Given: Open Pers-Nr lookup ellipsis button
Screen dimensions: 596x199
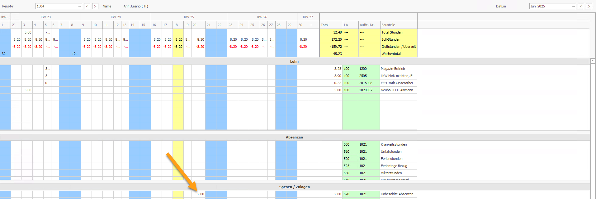Looking at the screenshot, I should pos(80,6).
